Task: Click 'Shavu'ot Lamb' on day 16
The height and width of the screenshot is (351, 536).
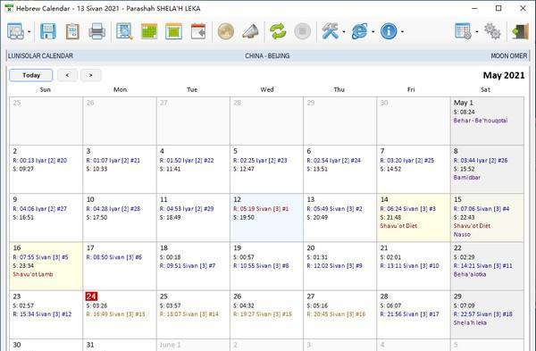Action: click(33, 274)
